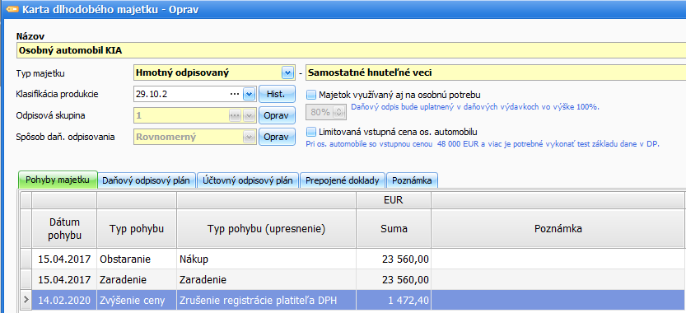Click the window title bar tag icon

tap(12, 9)
